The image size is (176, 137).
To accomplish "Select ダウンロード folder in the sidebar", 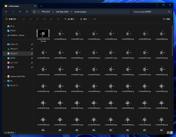I will pos(14,49).
